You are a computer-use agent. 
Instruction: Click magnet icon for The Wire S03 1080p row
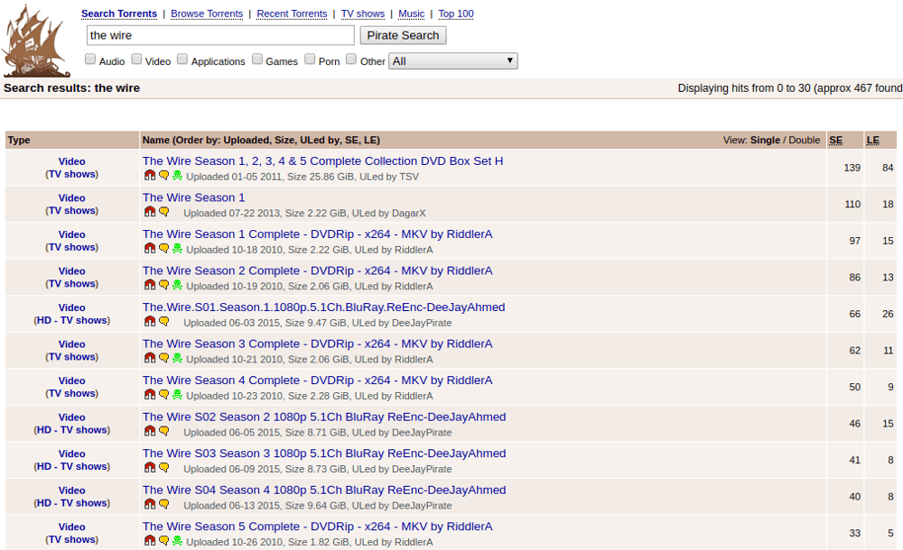(150, 468)
